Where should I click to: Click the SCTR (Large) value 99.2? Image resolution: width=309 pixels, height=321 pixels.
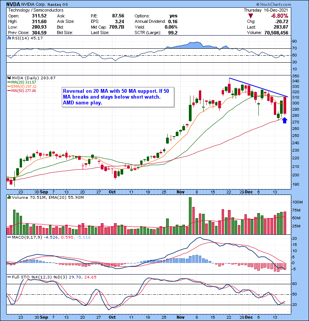pos(173,32)
